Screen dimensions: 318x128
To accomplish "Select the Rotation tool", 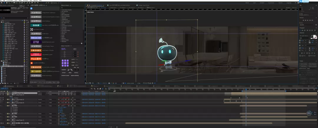I will [12, 3].
